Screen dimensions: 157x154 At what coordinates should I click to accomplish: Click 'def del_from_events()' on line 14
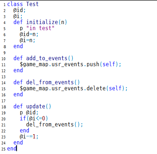click(x=47, y=82)
